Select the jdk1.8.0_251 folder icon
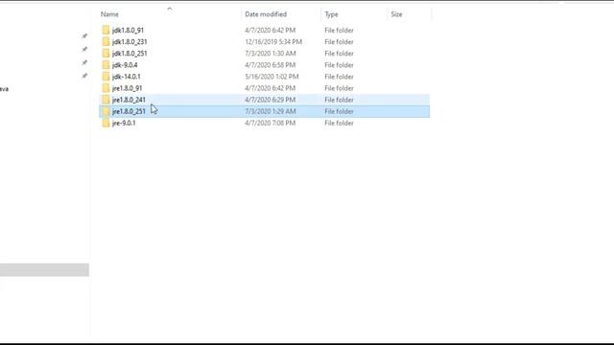This screenshot has height=345, width=614. pyautogui.click(x=106, y=54)
